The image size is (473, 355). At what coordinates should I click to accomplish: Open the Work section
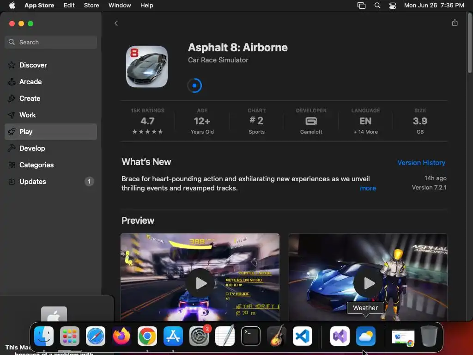coord(51,115)
